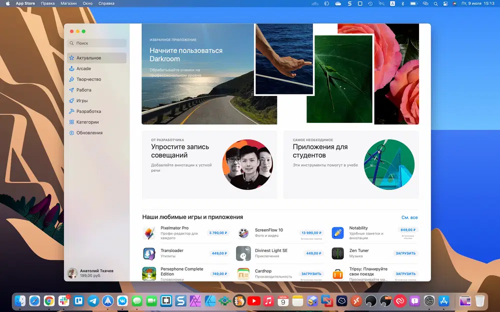Screen dimensions: 500x312
Task: Open the App Store icon in the Dock
Action: 444,301
